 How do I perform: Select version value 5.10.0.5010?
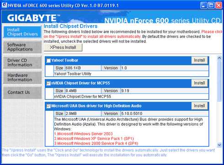coord(132,113)
